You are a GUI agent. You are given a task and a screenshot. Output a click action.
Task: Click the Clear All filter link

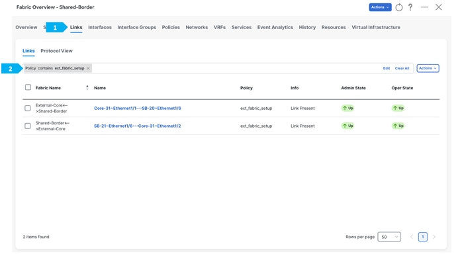[x=402, y=68]
